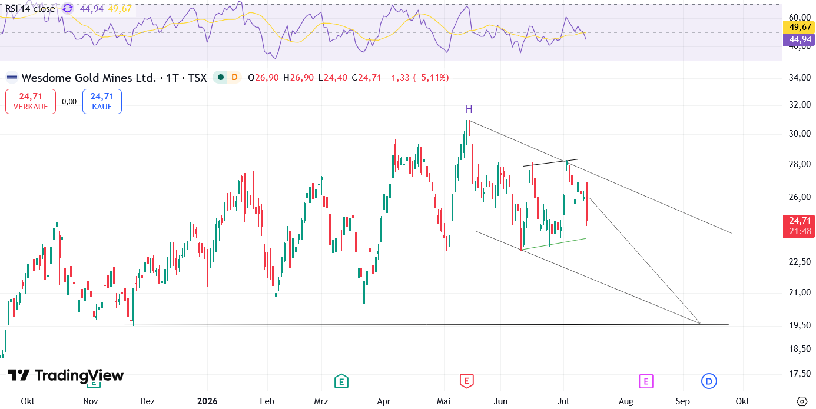The width and height of the screenshot is (816, 409).
Task: Open chart settings hexagon gear icon
Action: click(801, 401)
